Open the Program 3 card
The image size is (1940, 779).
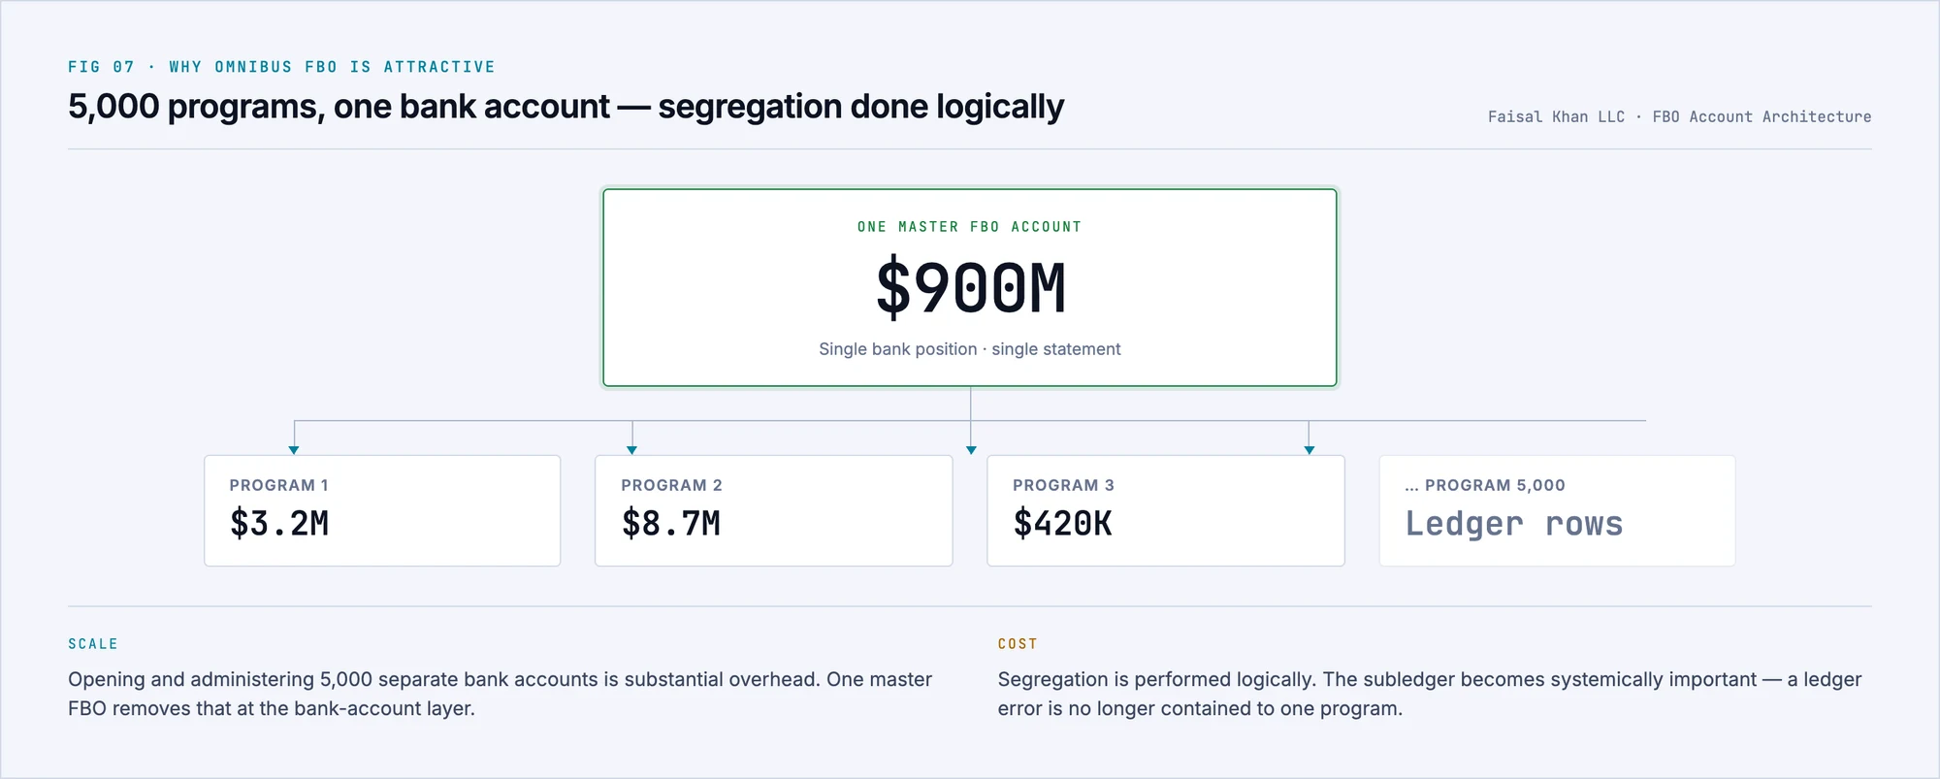(1166, 510)
